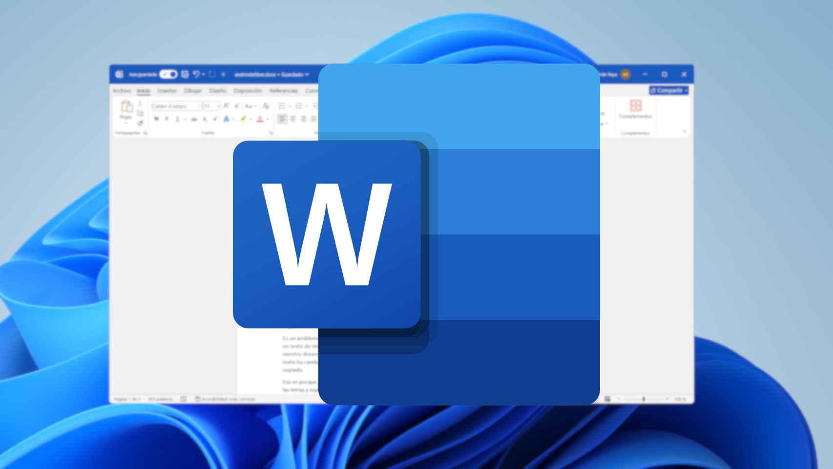
Task: Toggle Align Left paragraph alignment
Action: click(x=282, y=119)
